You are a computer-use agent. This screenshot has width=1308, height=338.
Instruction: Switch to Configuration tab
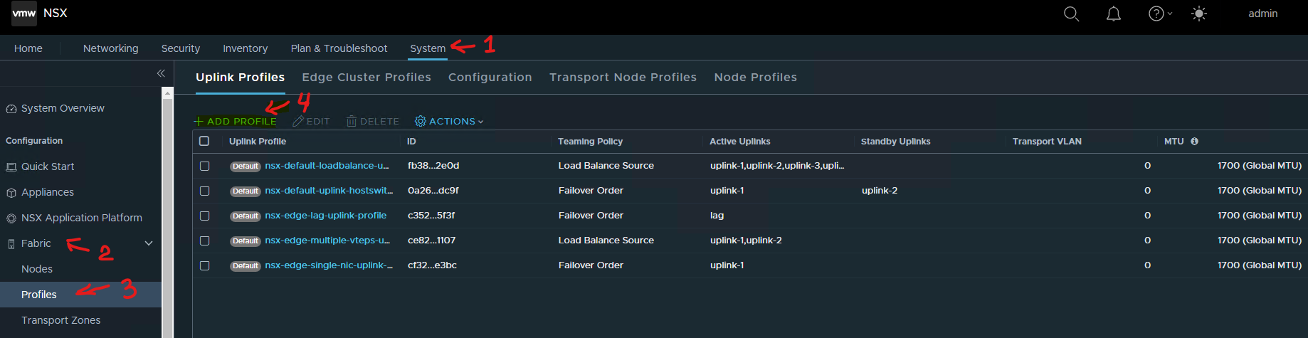[x=490, y=77]
